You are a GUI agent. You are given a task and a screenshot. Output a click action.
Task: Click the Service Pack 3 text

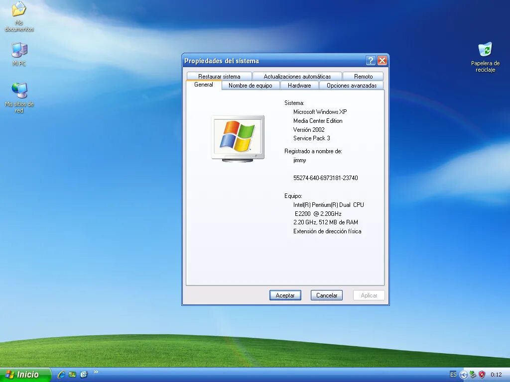point(312,138)
